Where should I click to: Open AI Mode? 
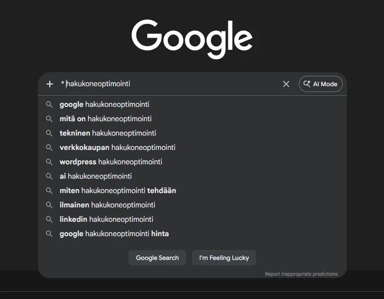pyautogui.click(x=320, y=84)
